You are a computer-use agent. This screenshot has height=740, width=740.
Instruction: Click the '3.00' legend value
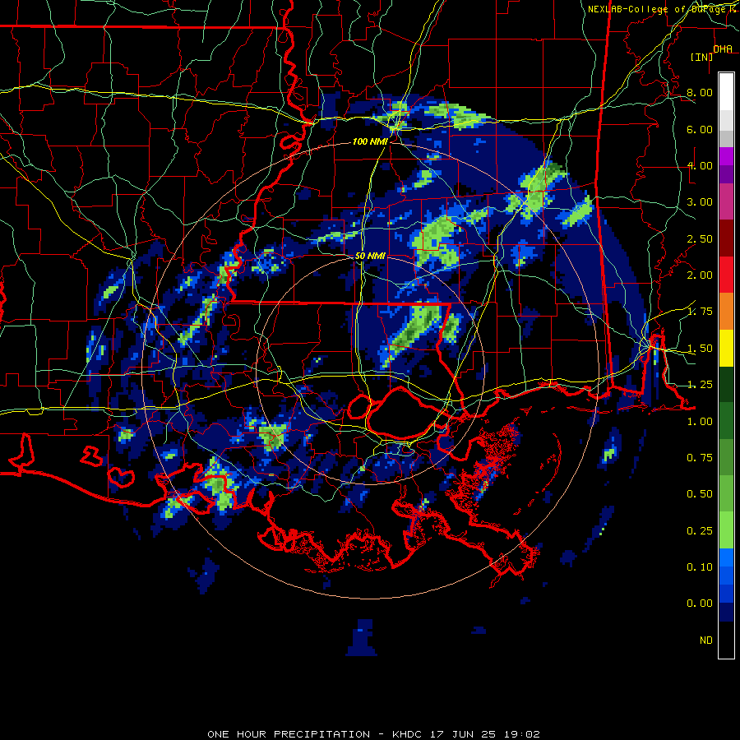[700, 202]
